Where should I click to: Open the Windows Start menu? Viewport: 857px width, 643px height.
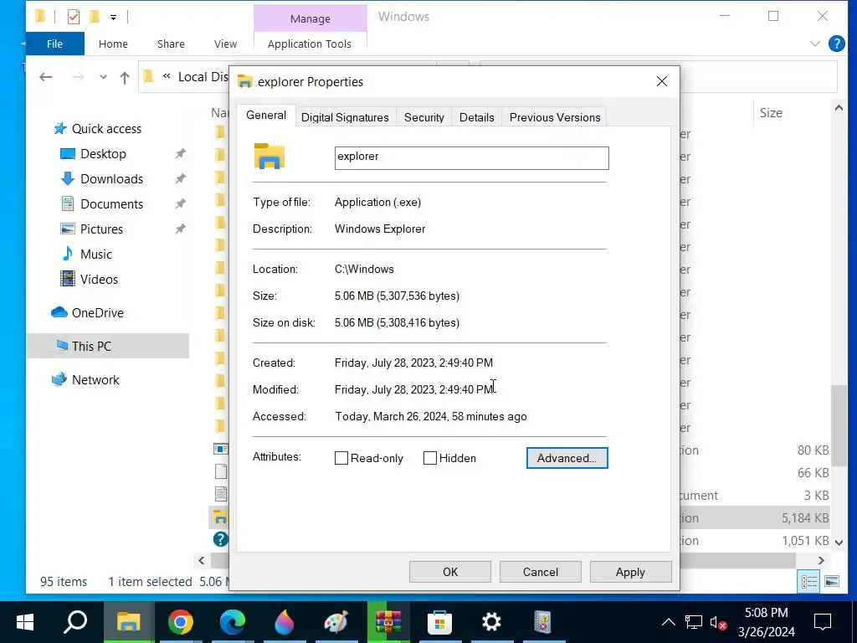pyautogui.click(x=24, y=622)
